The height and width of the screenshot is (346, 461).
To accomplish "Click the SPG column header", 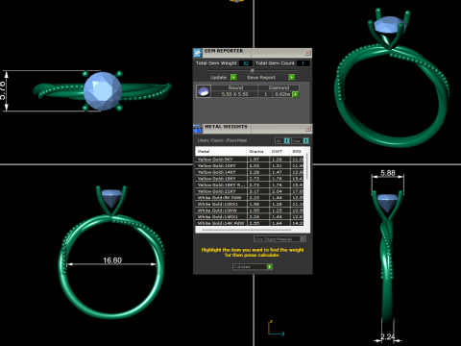I will pyautogui.click(x=297, y=151).
